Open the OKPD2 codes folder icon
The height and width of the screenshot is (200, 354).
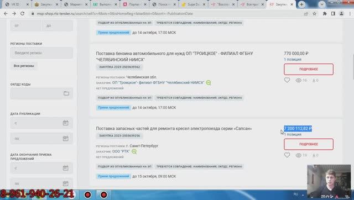tap(66, 93)
